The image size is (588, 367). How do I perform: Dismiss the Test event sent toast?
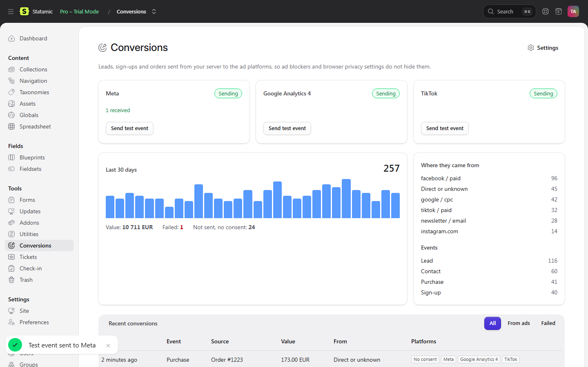(108, 345)
